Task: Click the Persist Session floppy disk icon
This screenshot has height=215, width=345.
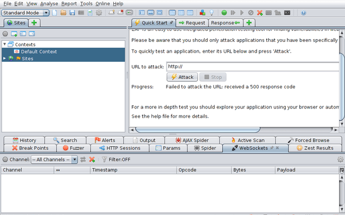Action: pyautogui.click(x=72, y=13)
